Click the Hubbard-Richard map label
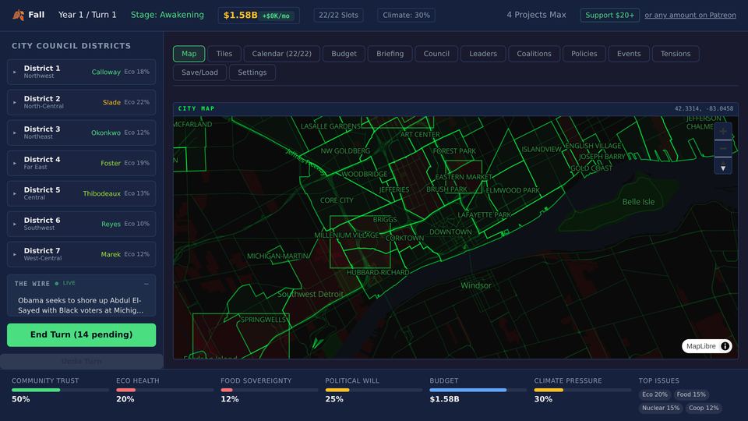The image size is (748, 421). tap(378, 273)
